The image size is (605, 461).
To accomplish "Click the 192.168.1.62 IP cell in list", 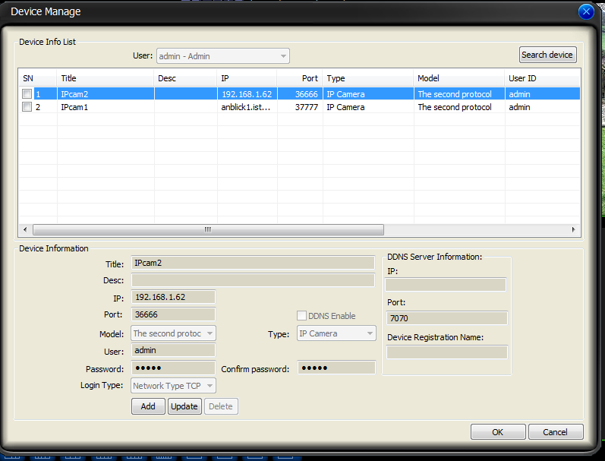I will (x=247, y=94).
